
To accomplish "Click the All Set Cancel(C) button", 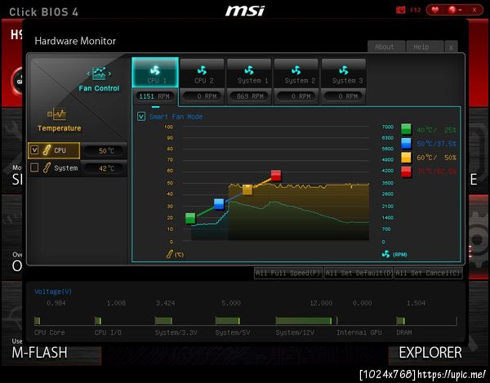I will tap(428, 273).
